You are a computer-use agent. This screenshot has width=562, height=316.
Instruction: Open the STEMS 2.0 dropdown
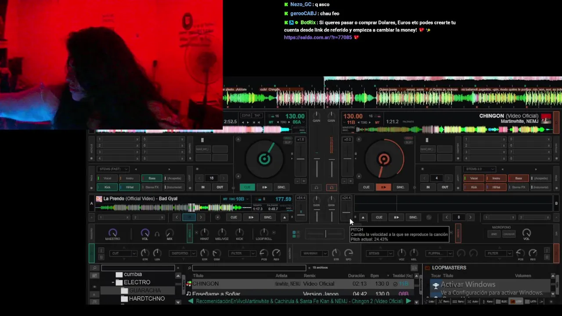(480, 169)
